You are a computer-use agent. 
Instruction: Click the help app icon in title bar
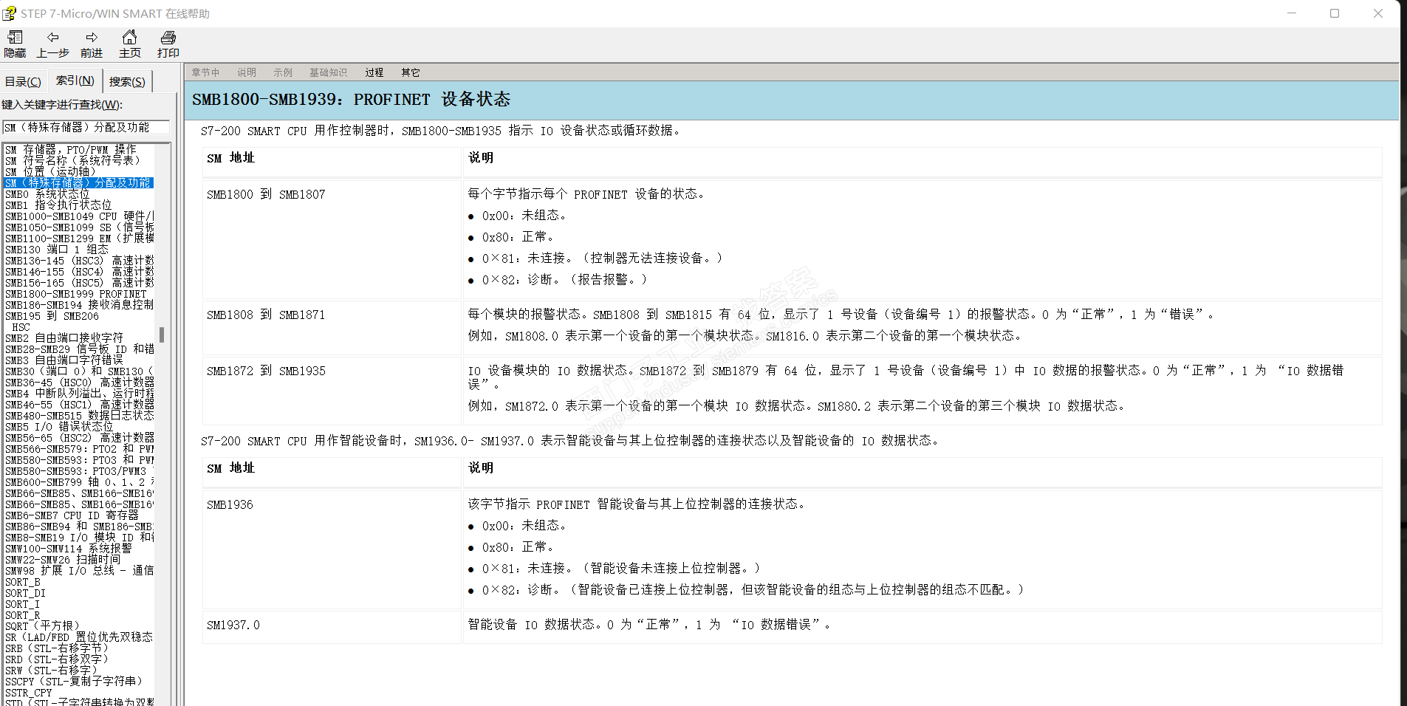(9, 13)
